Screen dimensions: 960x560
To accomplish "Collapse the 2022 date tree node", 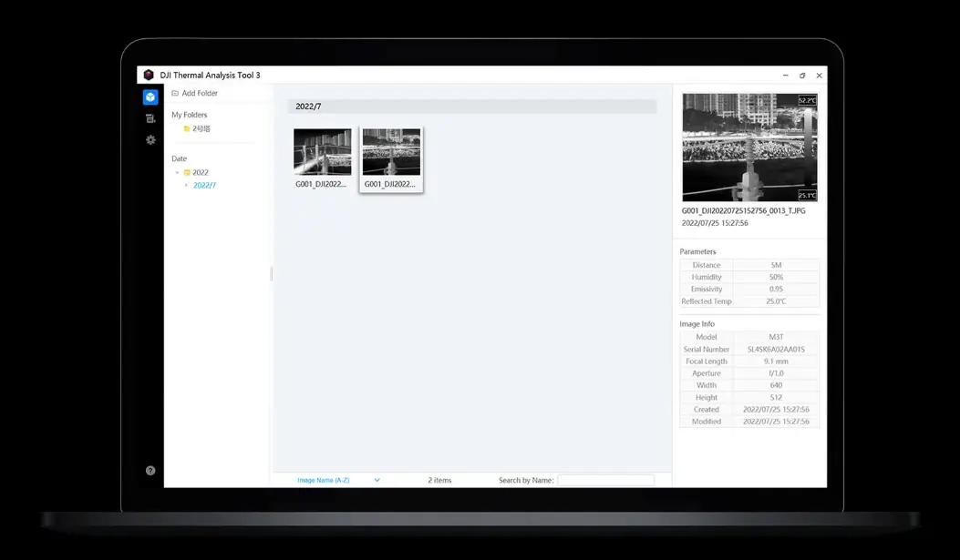I will click(178, 173).
